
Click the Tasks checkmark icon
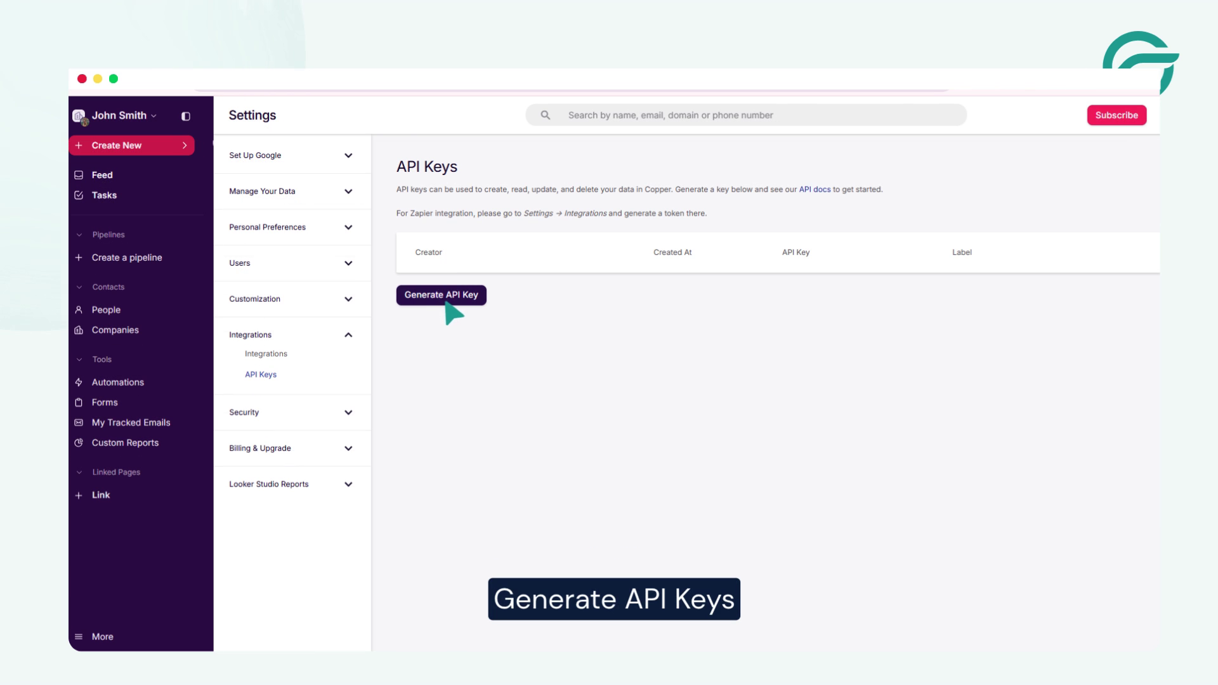[x=79, y=195]
